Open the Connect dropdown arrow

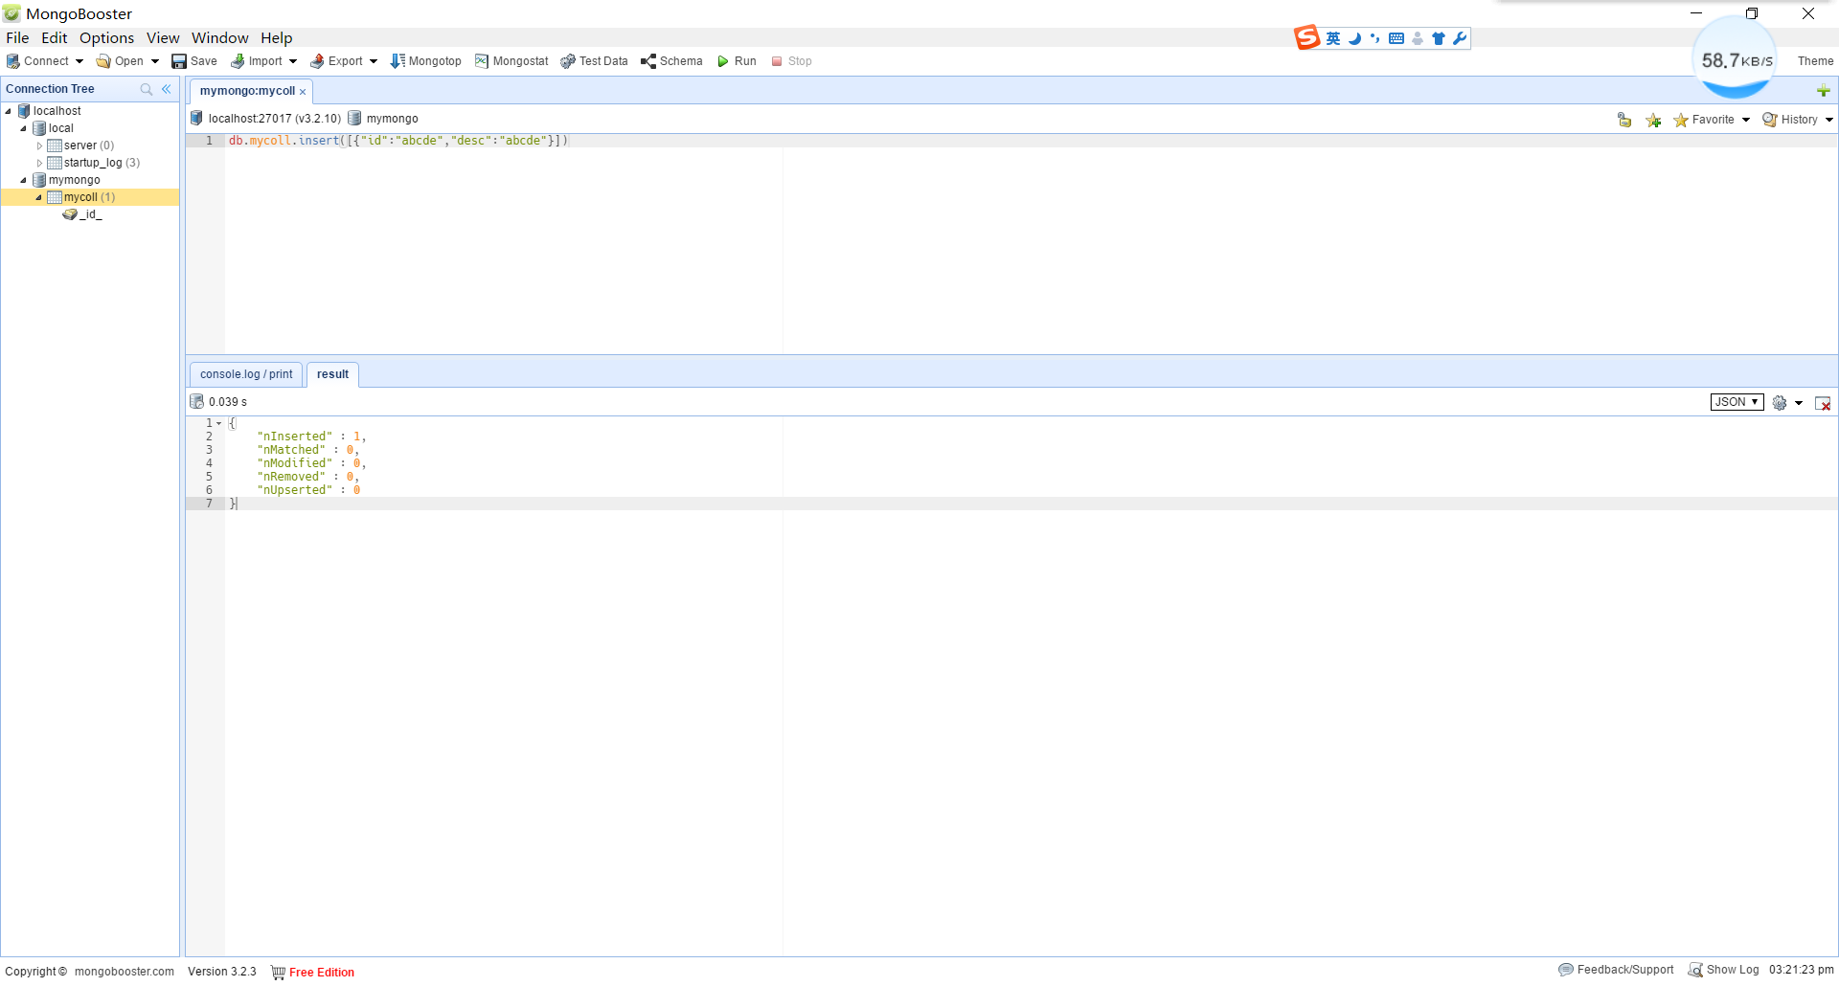(x=79, y=61)
